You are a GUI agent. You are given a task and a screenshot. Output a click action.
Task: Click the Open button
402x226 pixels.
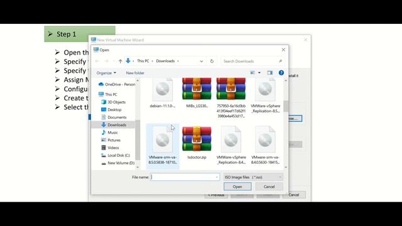click(237, 187)
